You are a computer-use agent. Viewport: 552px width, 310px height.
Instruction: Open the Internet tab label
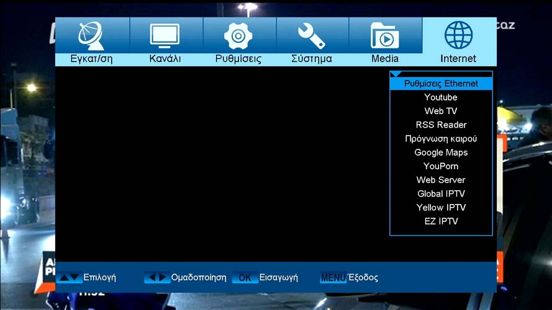tap(458, 59)
